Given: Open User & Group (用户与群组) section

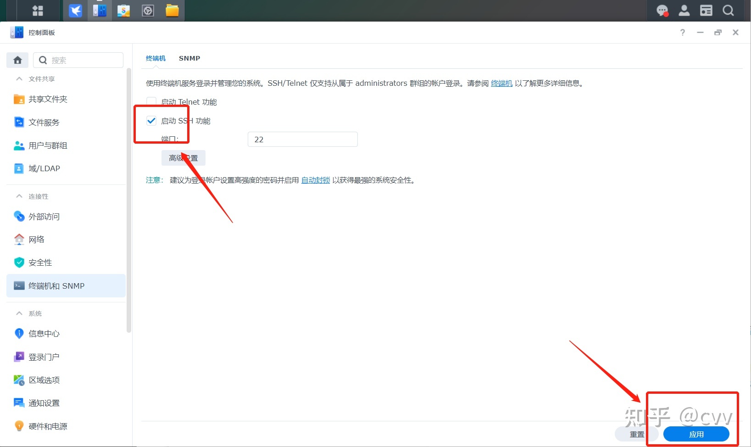Looking at the screenshot, I should [48, 145].
